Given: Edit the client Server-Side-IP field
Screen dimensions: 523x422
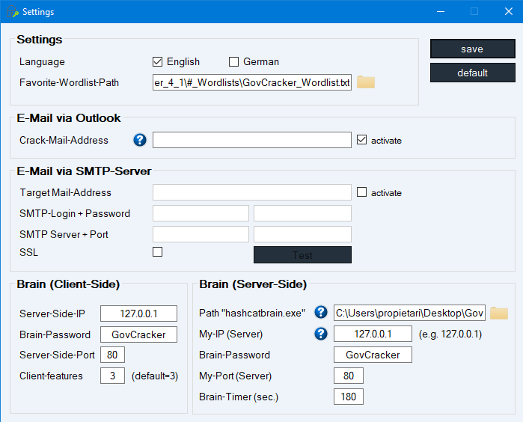Looking at the screenshot, I should click(138, 314).
